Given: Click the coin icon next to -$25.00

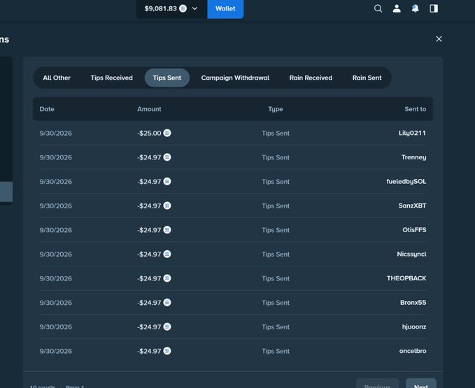Looking at the screenshot, I should (167, 133).
